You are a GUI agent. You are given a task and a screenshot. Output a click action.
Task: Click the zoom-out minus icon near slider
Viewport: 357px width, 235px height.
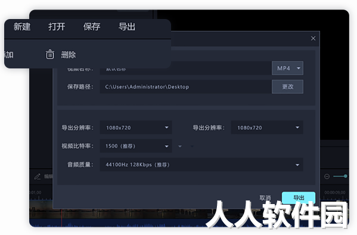click(327, 176)
